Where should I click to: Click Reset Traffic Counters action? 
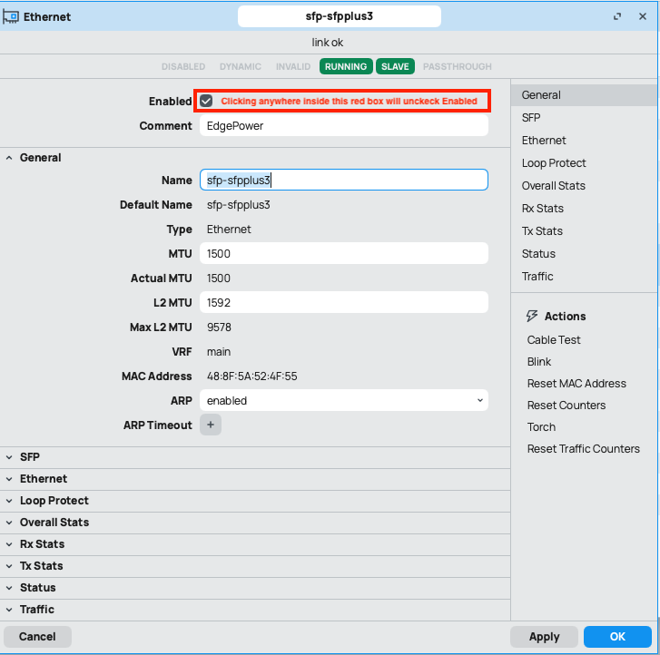click(x=583, y=449)
